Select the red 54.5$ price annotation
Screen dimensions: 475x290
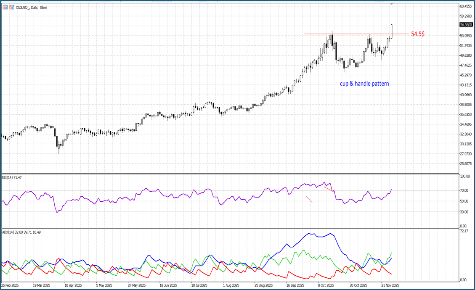(418, 34)
